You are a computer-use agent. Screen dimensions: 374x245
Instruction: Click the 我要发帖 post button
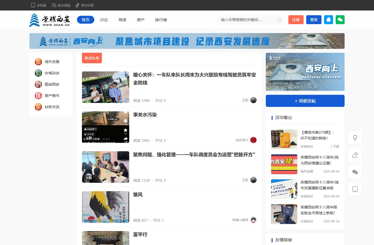point(305,101)
